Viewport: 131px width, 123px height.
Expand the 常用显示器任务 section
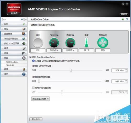pos(3,39)
